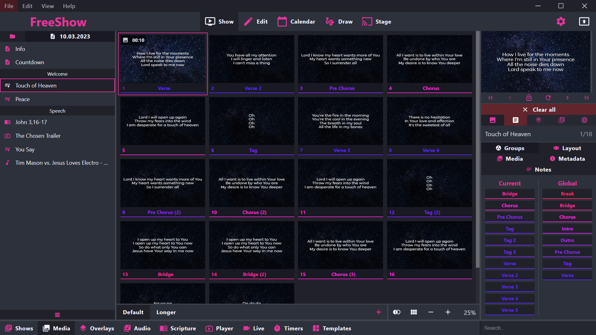The width and height of the screenshot is (596, 335).
Task: Collapse the Welcome section in the sidebar
Action: point(57,74)
